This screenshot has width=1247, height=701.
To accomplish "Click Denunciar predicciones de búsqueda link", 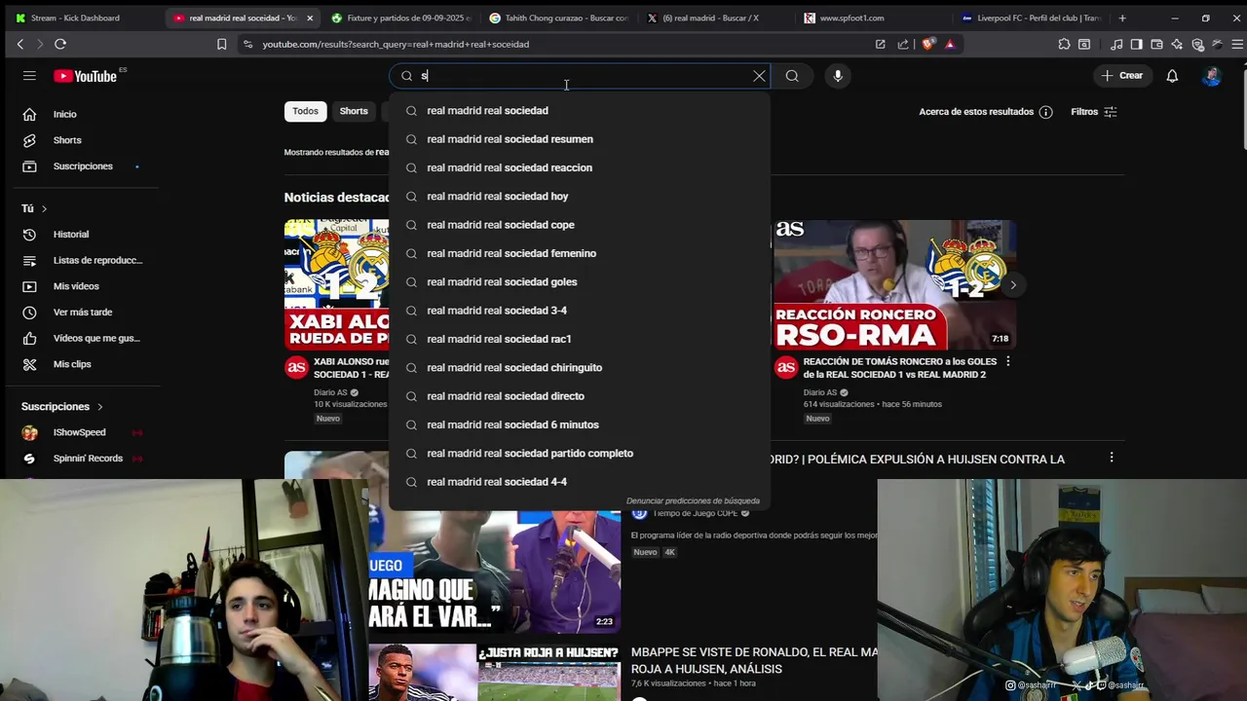I will point(693,500).
